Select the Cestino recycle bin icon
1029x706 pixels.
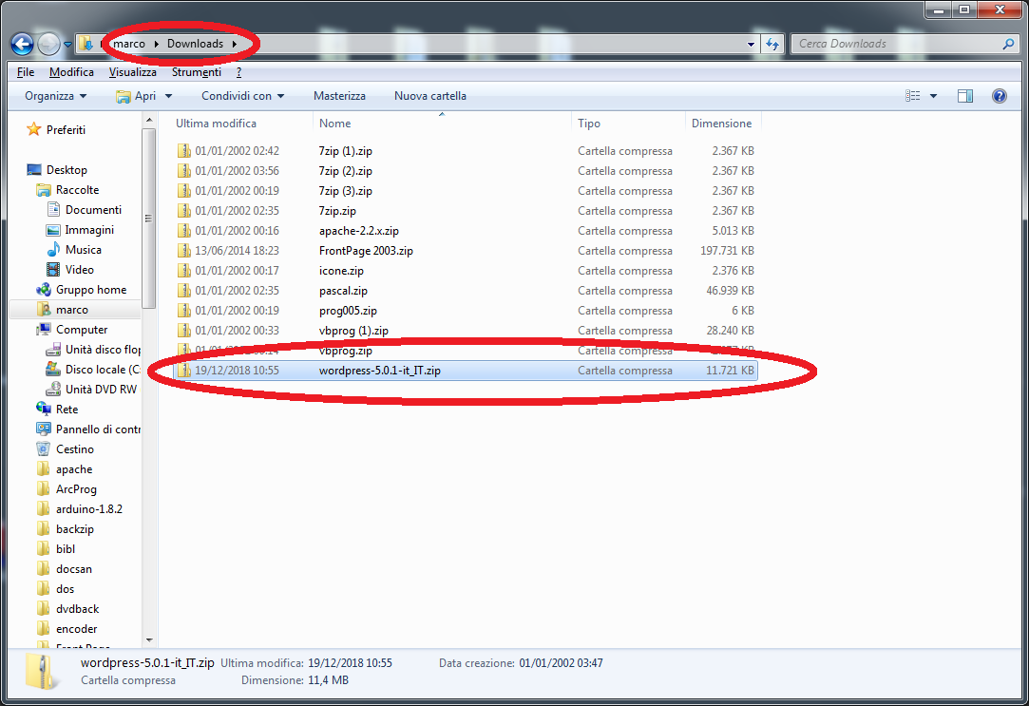click(x=43, y=449)
